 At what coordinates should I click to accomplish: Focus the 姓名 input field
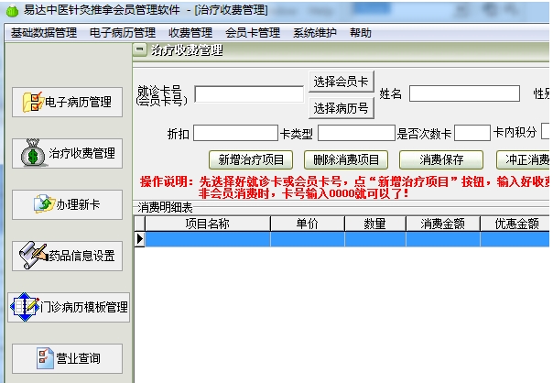464,93
